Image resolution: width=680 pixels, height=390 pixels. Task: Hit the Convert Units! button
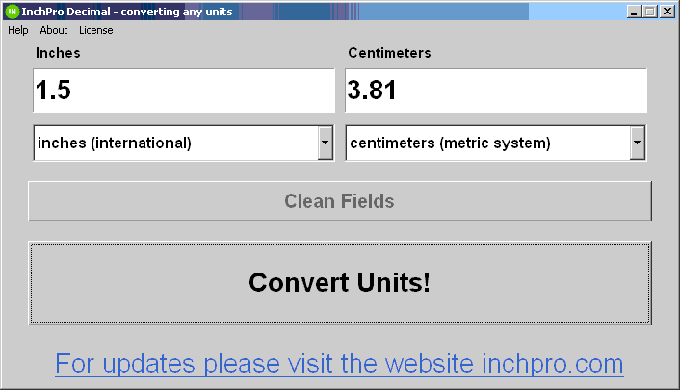[x=340, y=283]
